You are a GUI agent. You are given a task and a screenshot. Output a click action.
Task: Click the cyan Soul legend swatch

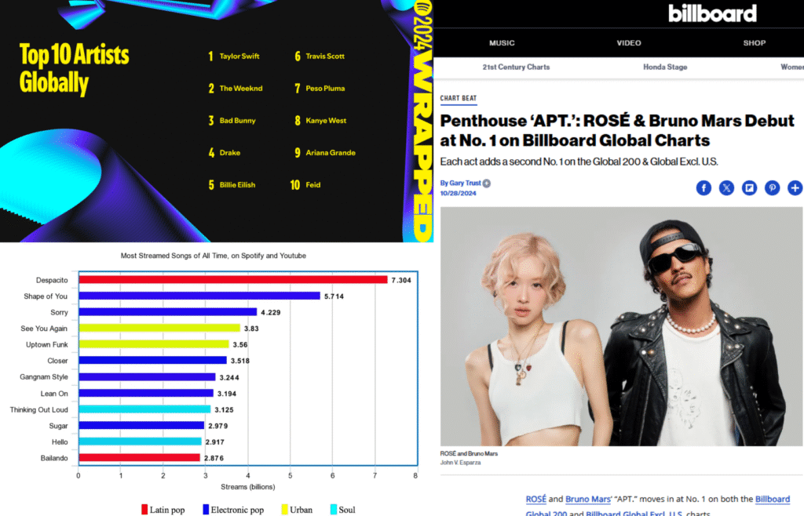[x=333, y=510]
